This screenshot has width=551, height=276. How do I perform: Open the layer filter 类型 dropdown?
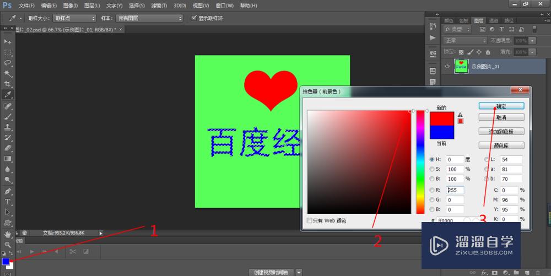click(x=457, y=30)
